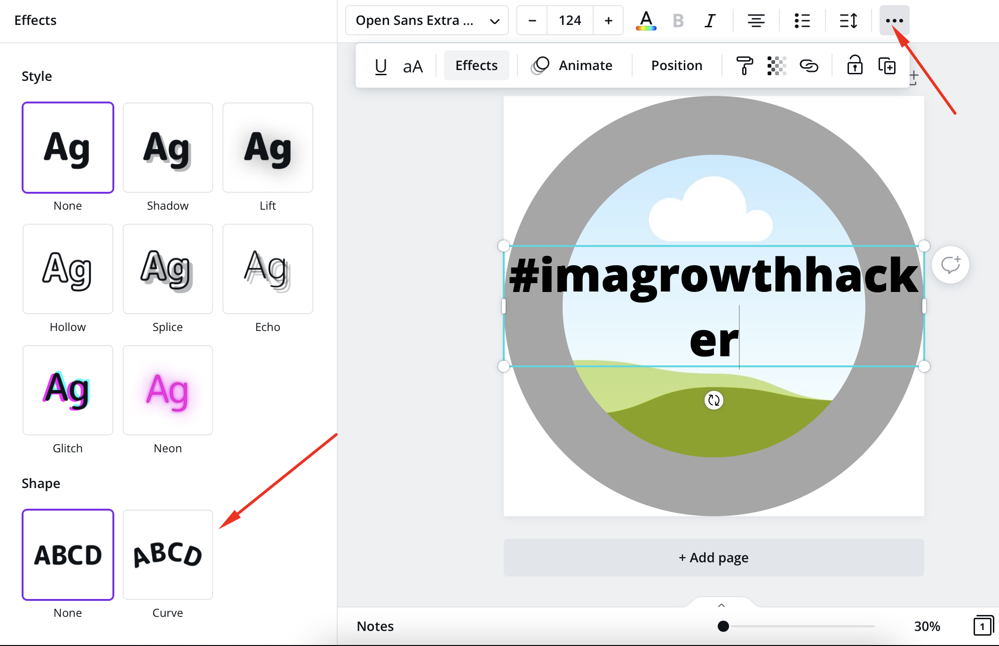This screenshot has height=646, width=999.
Task: Toggle italic formatting
Action: (x=710, y=21)
